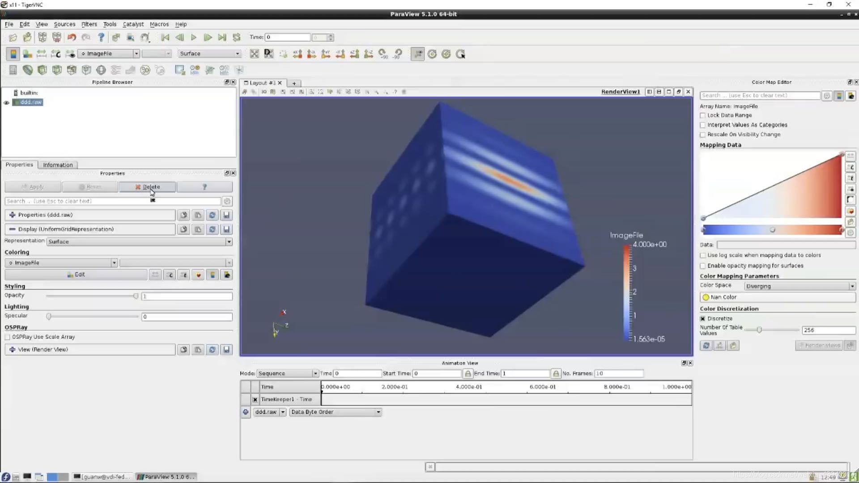Open animation Mode Sequence dropdown
859x483 pixels.
287,373
